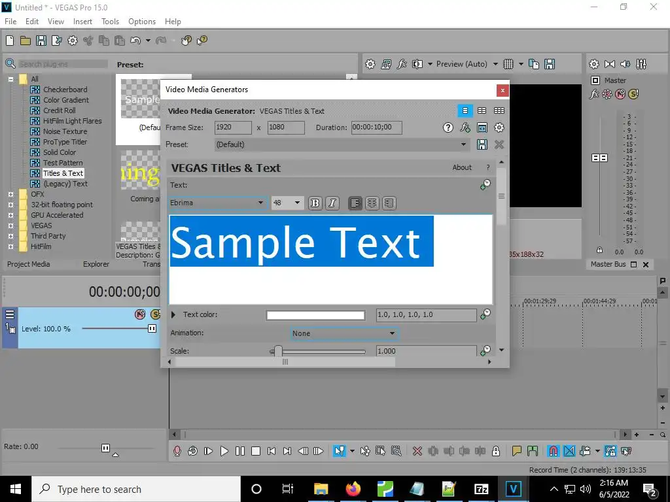This screenshot has height=502, width=670.
Task: Select the ProType Titler generator
Action: click(65, 142)
